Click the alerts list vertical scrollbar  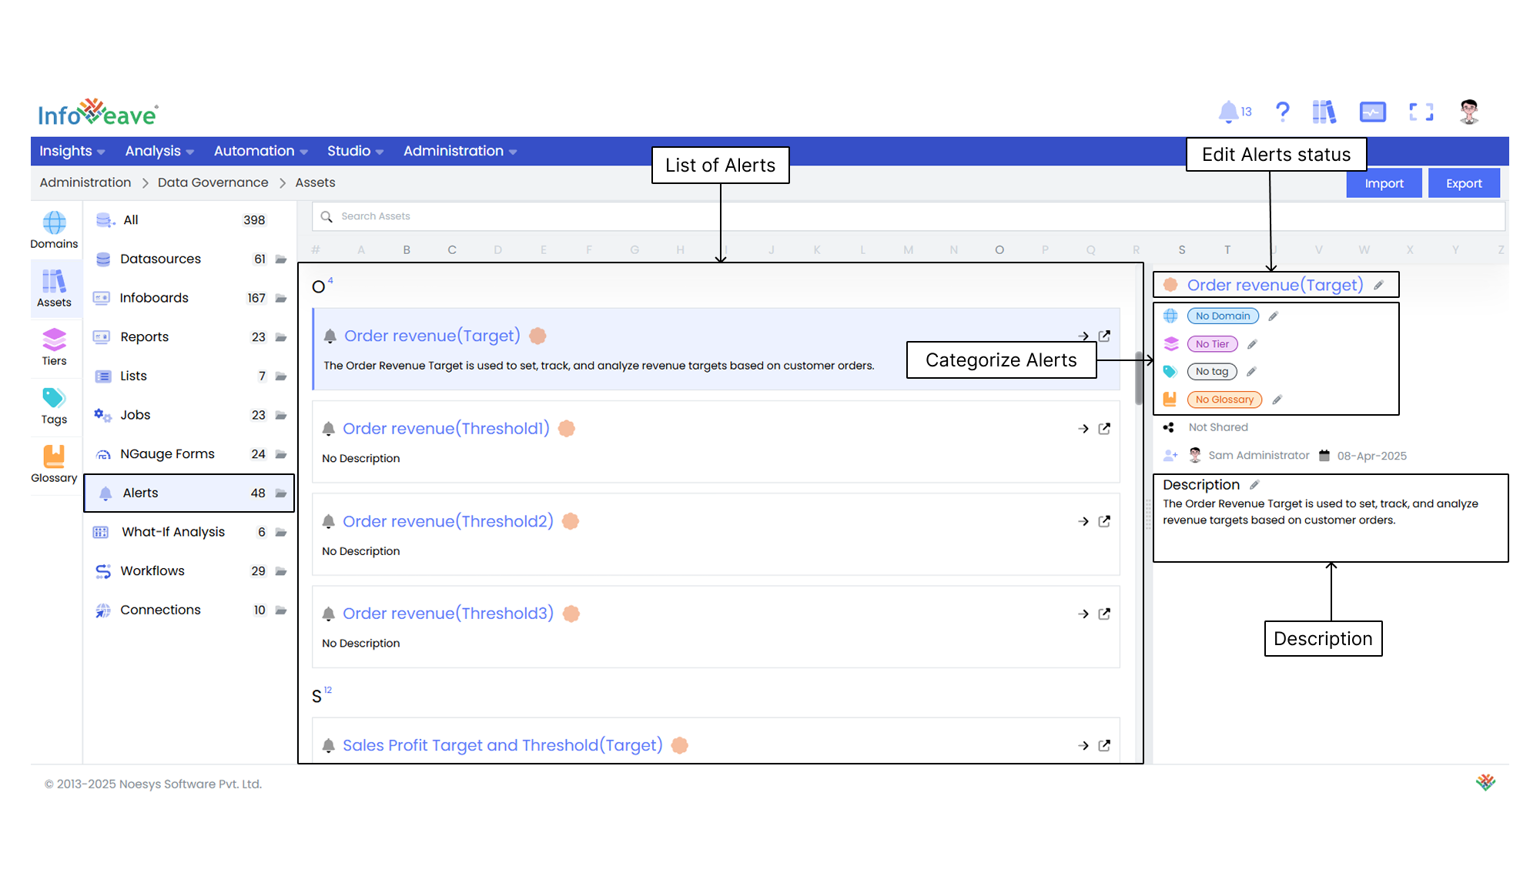tap(1138, 377)
